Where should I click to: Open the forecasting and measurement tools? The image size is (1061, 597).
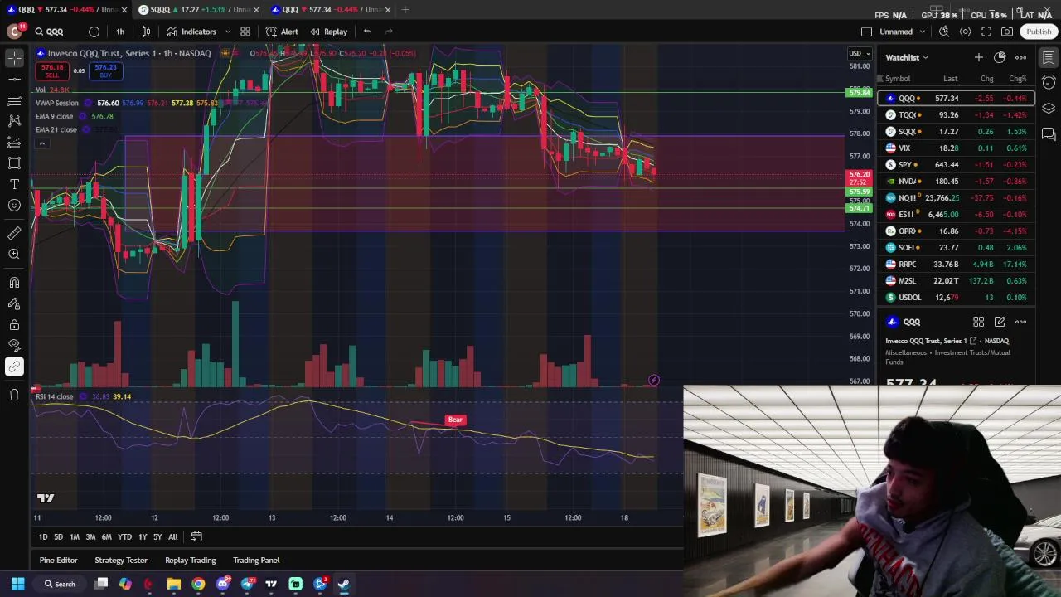tap(14, 142)
